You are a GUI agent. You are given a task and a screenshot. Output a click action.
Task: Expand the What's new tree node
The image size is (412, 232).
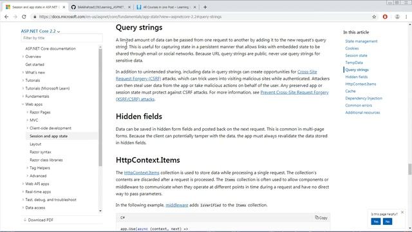pos(23,72)
